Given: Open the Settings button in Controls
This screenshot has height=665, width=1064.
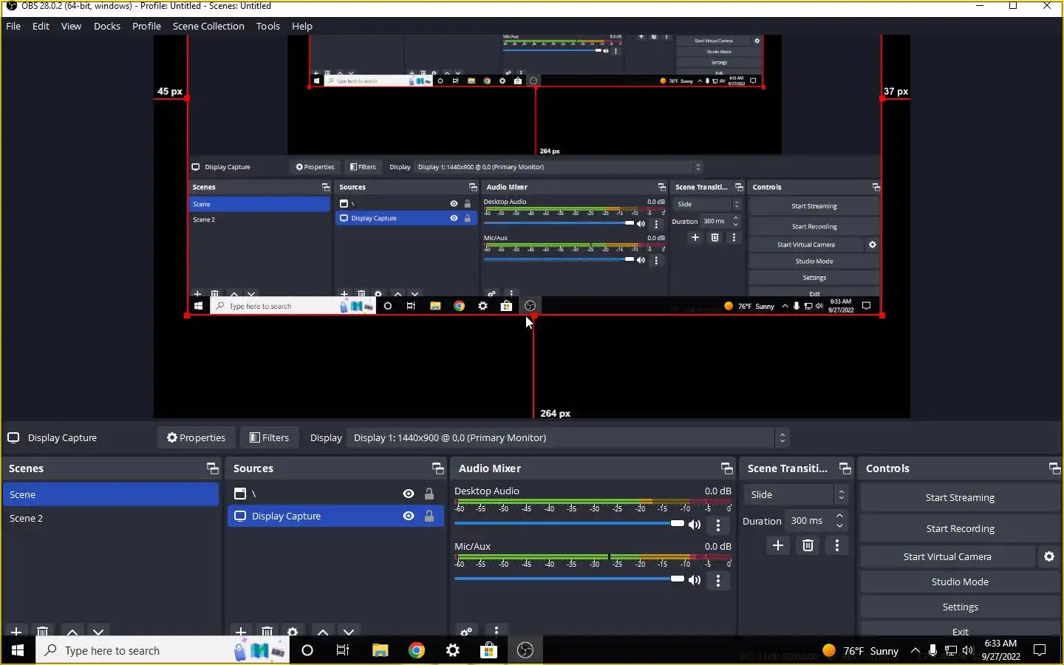Looking at the screenshot, I should coord(960,607).
